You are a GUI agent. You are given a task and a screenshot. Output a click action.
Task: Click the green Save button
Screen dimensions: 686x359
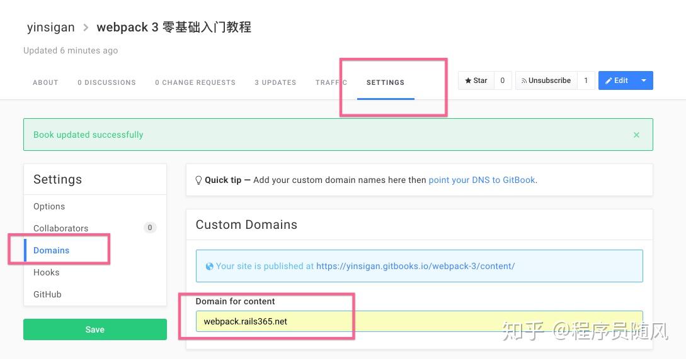pyautogui.click(x=95, y=329)
